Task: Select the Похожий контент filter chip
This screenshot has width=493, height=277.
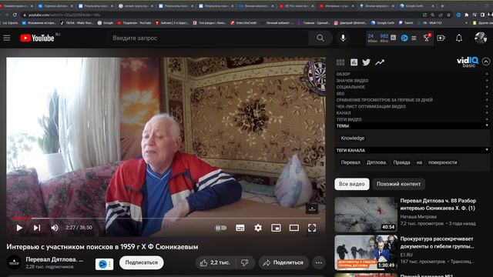Action: click(x=398, y=184)
